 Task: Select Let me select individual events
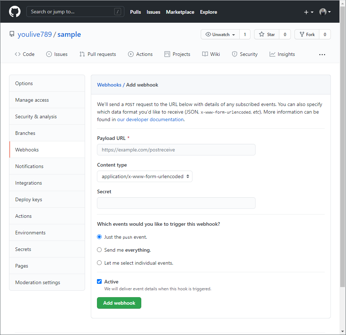pyautogui.click(x=99, y=263)
